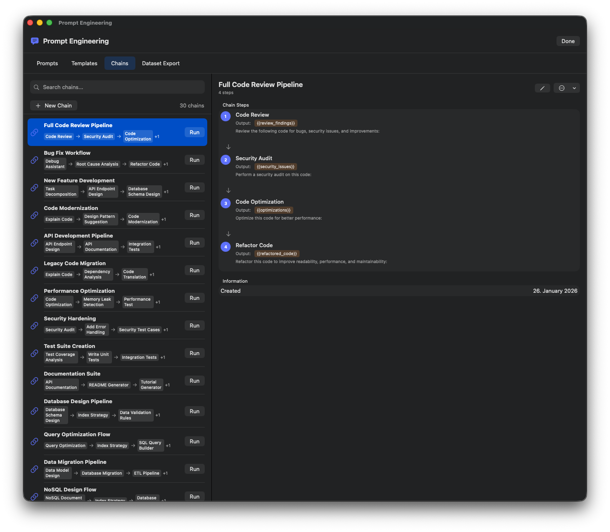Screen dimensions: 610x532
Task: Click the step 4 circle for Refactor Code
Action: 226,247
